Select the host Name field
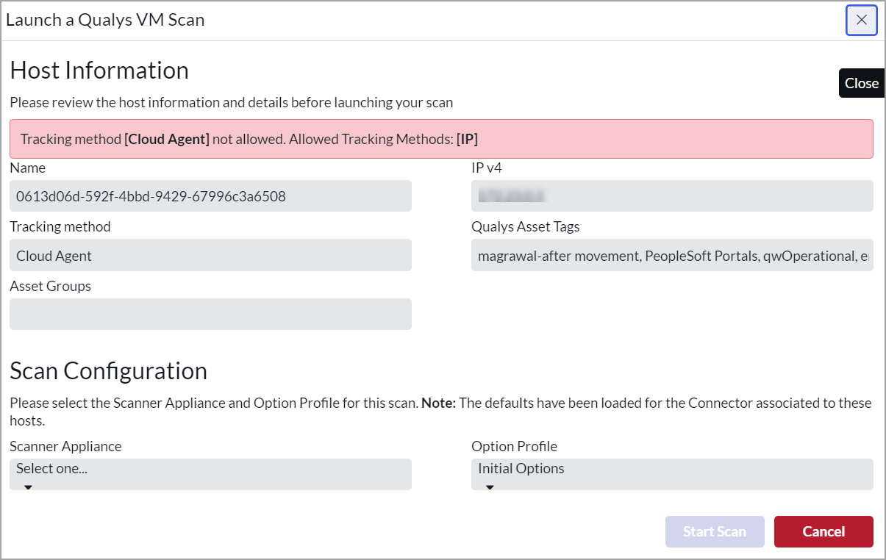Image resolution: width=886 pixels, height=560 pixels. point(210,195)
